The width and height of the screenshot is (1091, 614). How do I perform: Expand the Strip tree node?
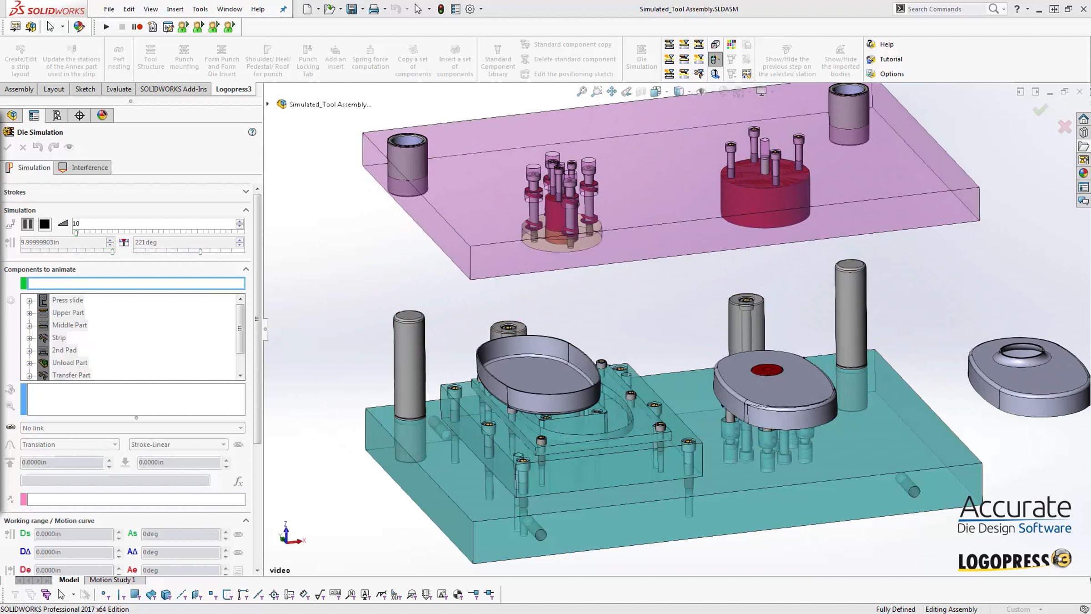click(x=30, y=338)
